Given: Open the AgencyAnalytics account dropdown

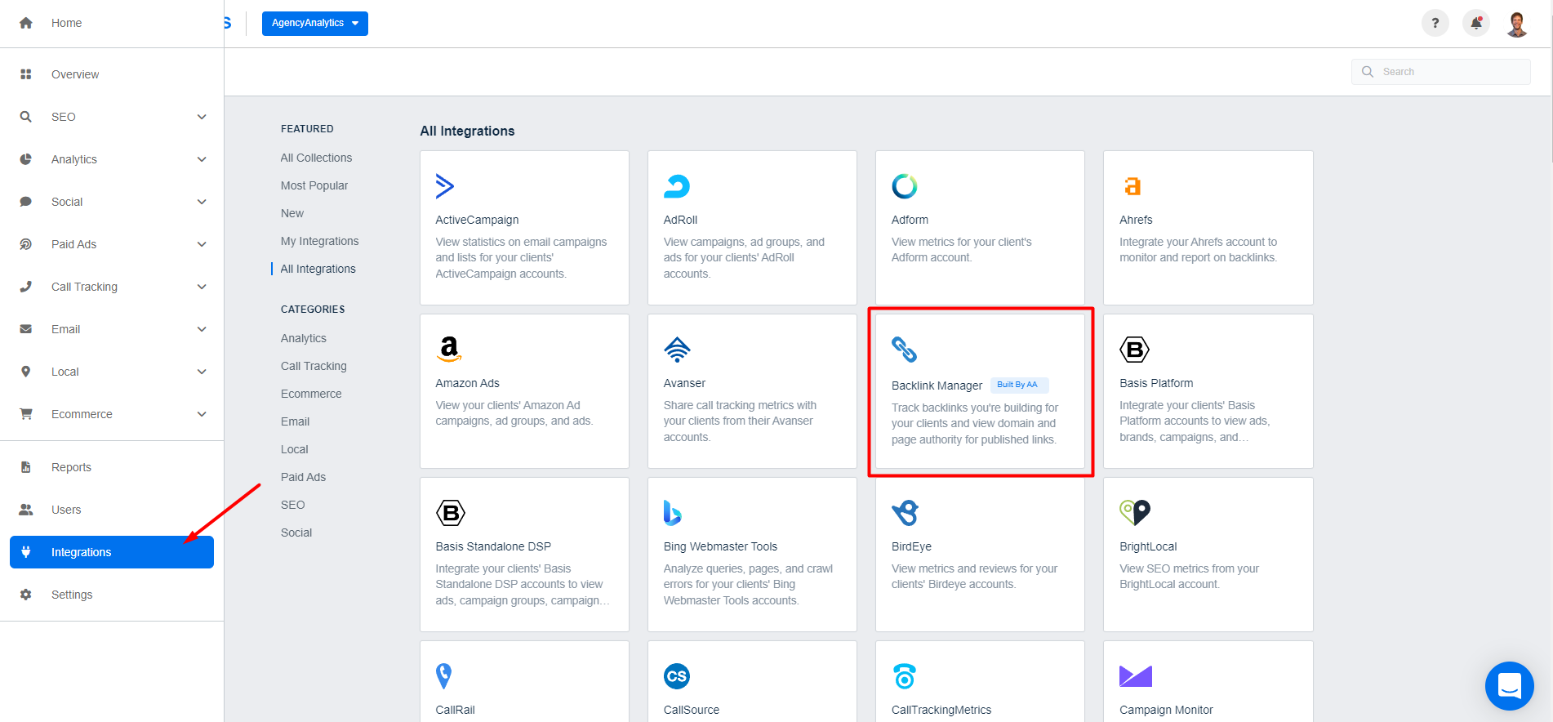Looking at the screenshot, I should click(315, 23).
